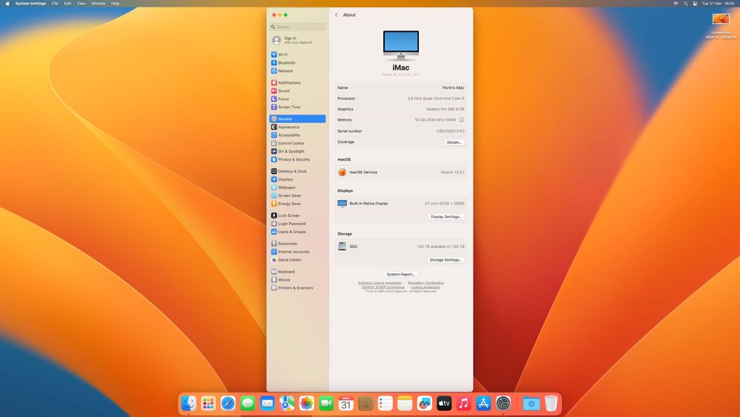Select Control Centre in the sidebar
Image resolution: width=740 pixels, height=417 pixels.
click(297, 143)
